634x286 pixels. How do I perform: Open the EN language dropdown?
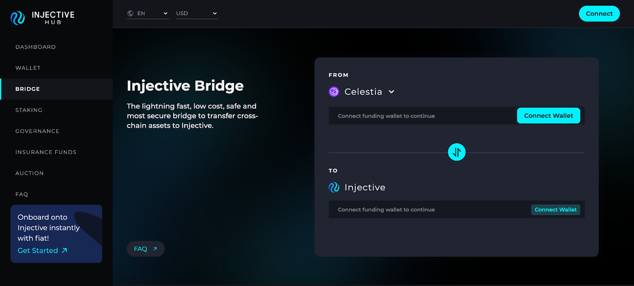coord(148,13)
